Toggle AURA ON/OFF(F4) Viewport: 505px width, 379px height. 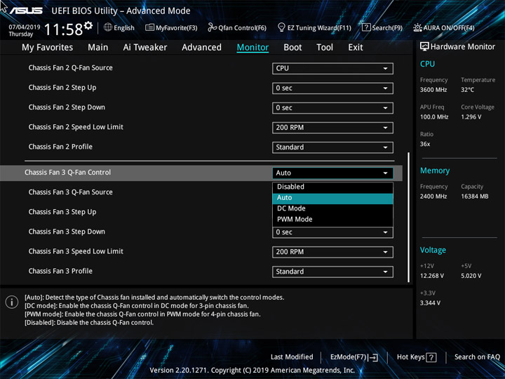tap(444, 27)
